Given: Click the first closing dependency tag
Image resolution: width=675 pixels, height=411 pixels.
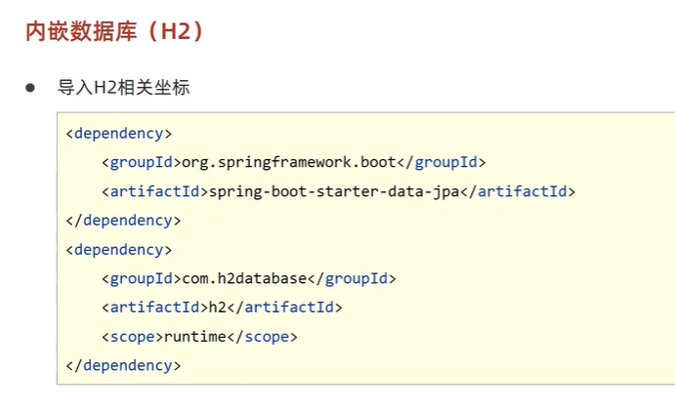Looking at the screenshot, I should (123, 220).
